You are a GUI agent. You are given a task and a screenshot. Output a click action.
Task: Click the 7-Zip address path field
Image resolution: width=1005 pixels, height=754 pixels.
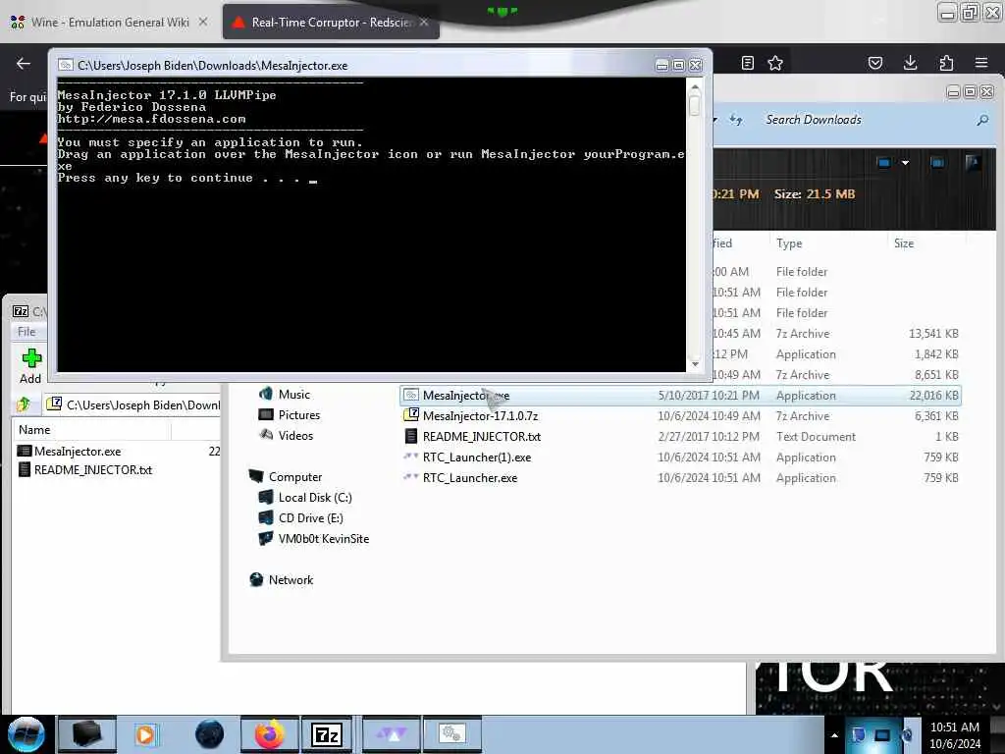click(133, 405)
